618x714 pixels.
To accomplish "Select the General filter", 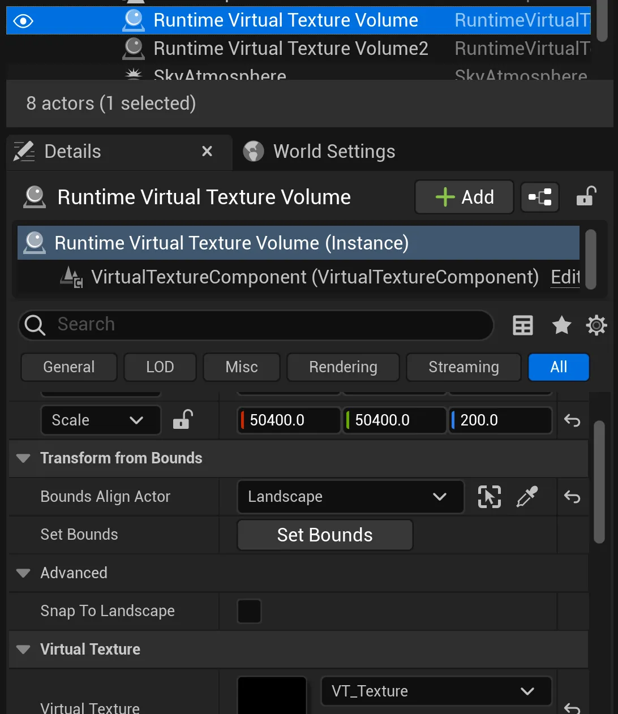I will point(69,367).
